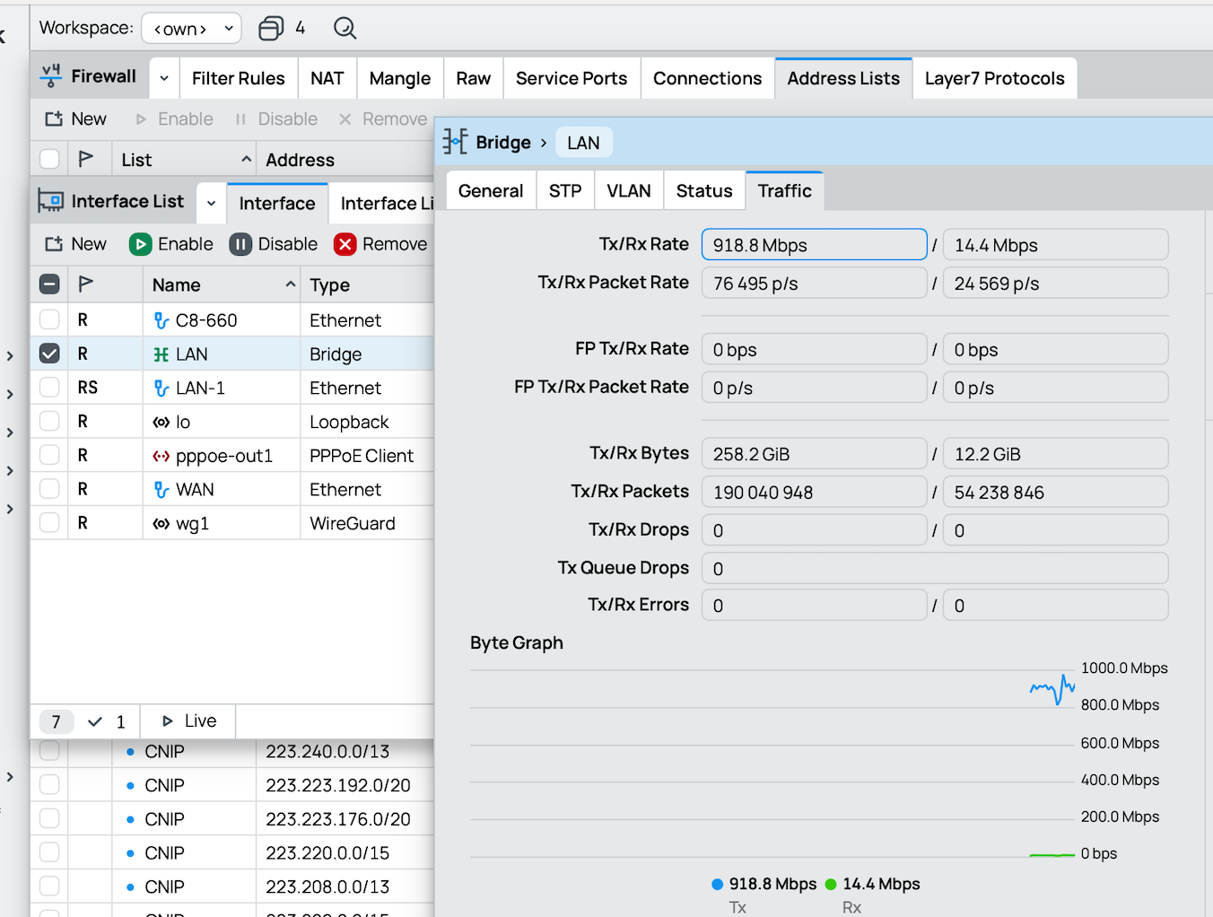Check the C8-660 row checkbox
This screenshot has height=917, width=1213.
49,319
